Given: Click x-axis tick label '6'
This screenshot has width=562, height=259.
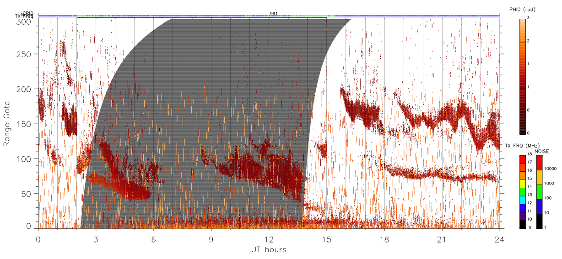Looking at the screenshot, I should (x=154, y=239).
